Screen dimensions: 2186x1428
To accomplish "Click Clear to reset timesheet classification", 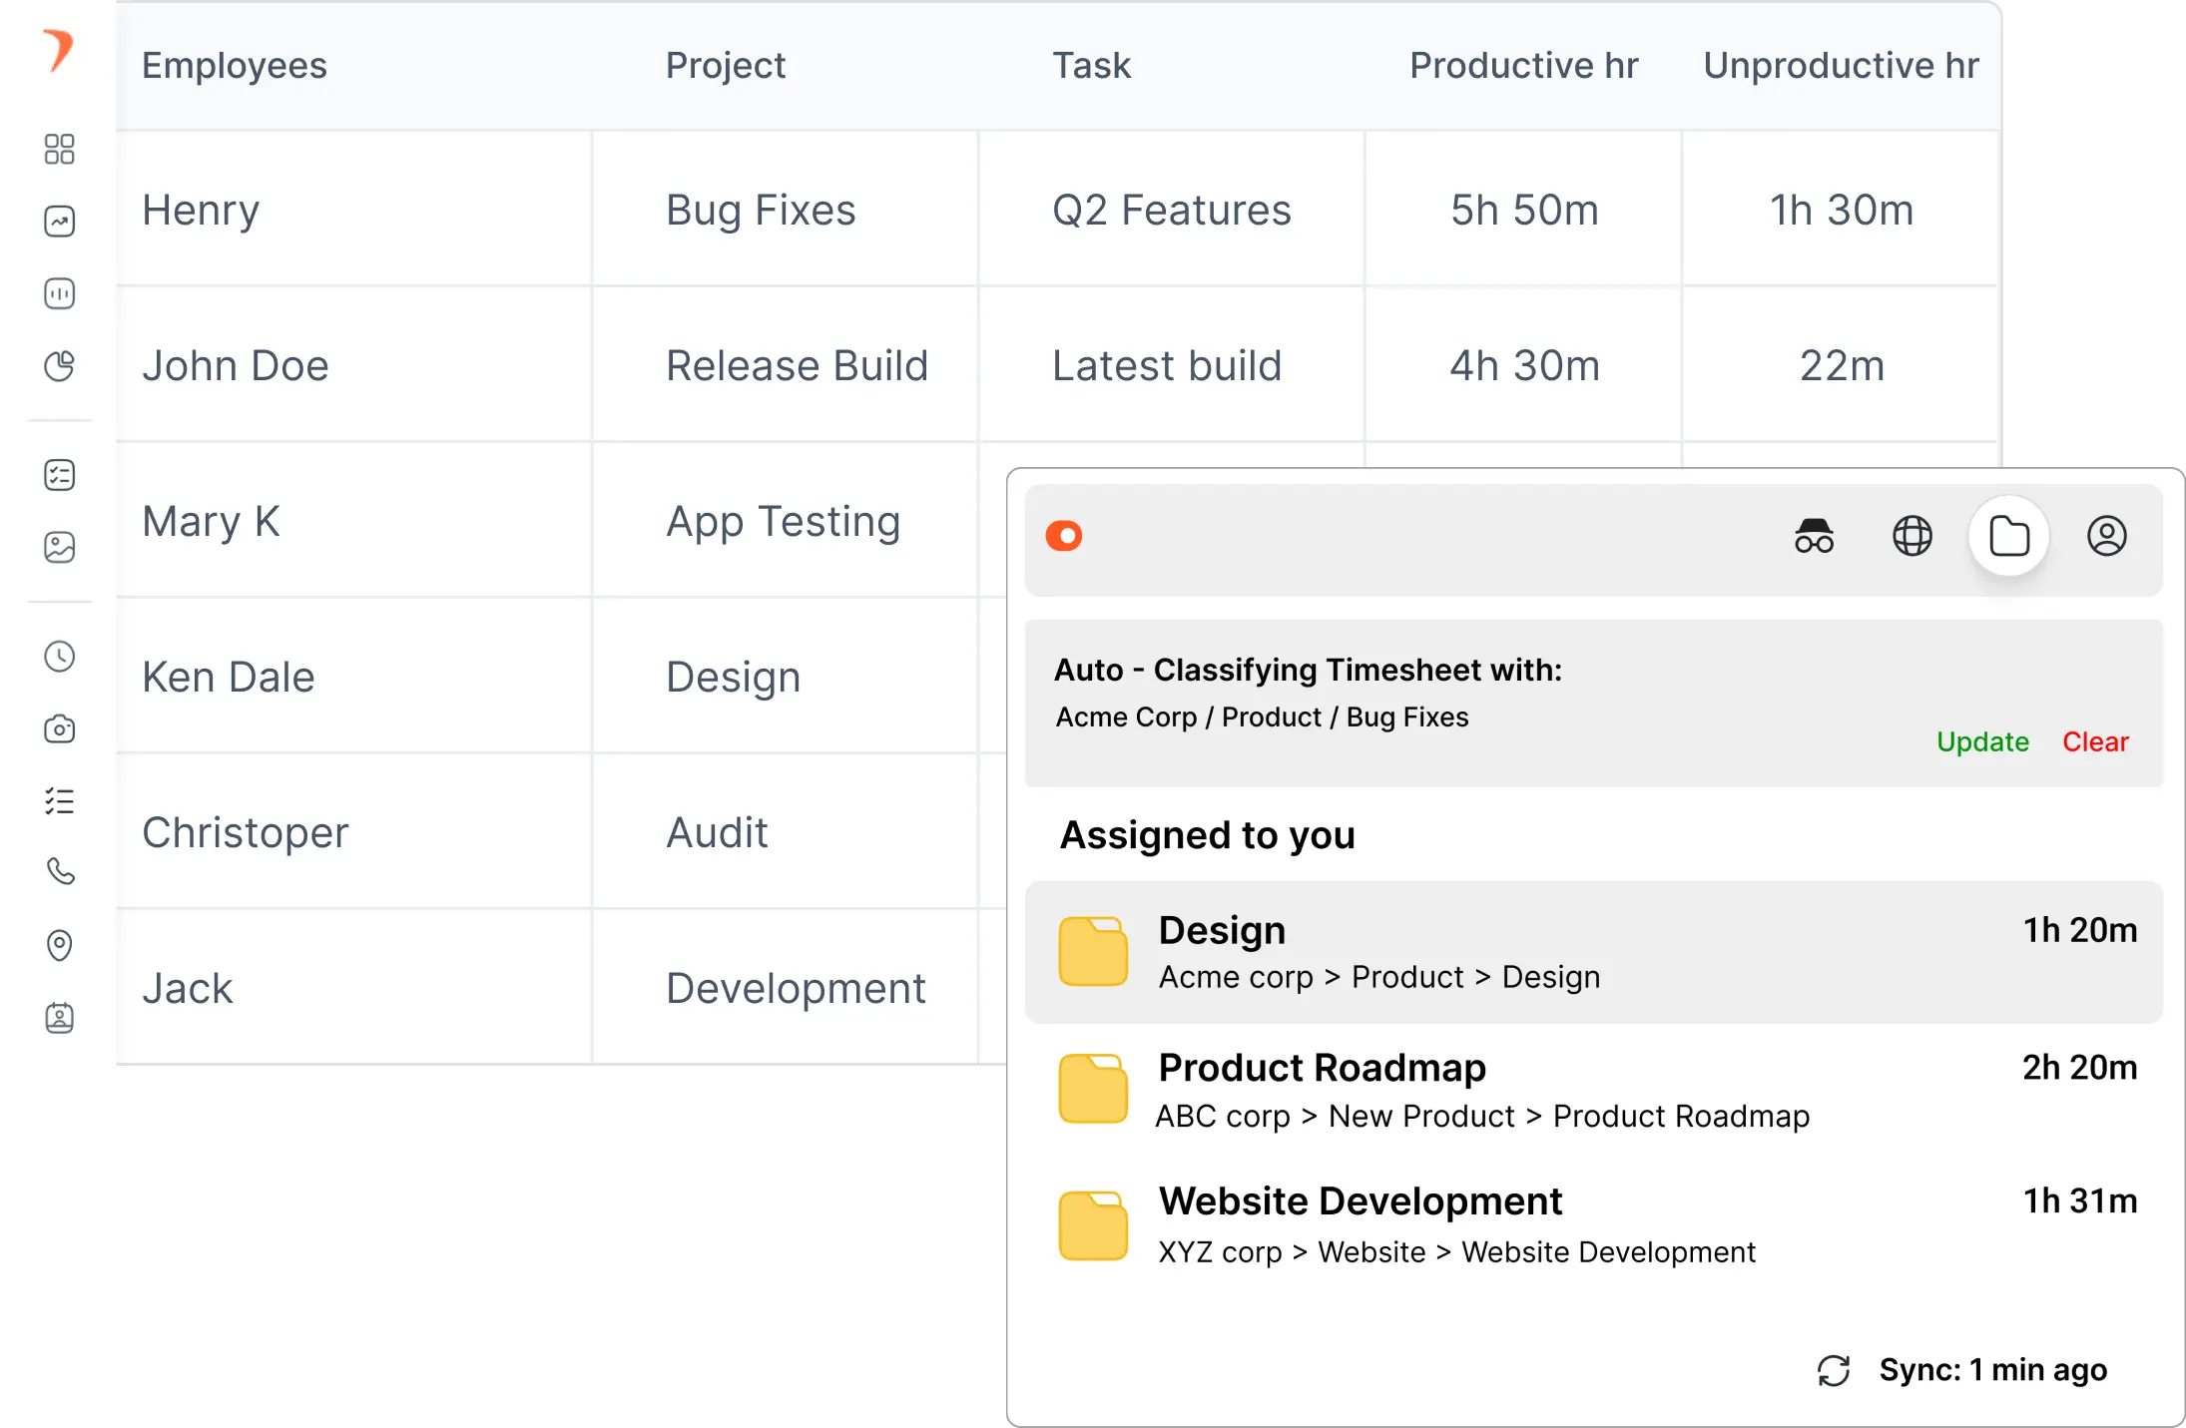I will pyautogui.click(x=2097, y=741).
